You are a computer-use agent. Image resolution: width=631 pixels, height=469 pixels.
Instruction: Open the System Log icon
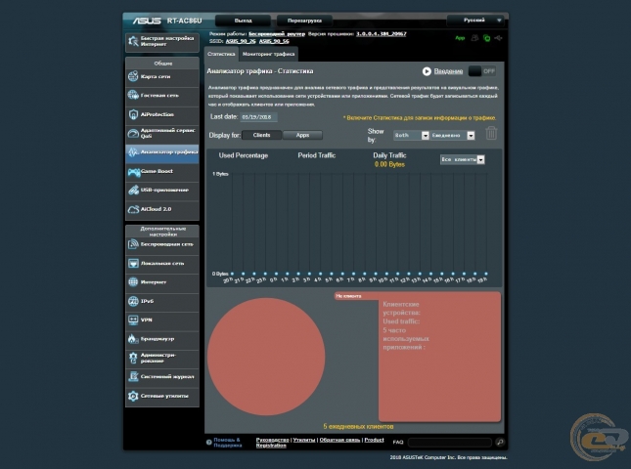click(133, 376)
